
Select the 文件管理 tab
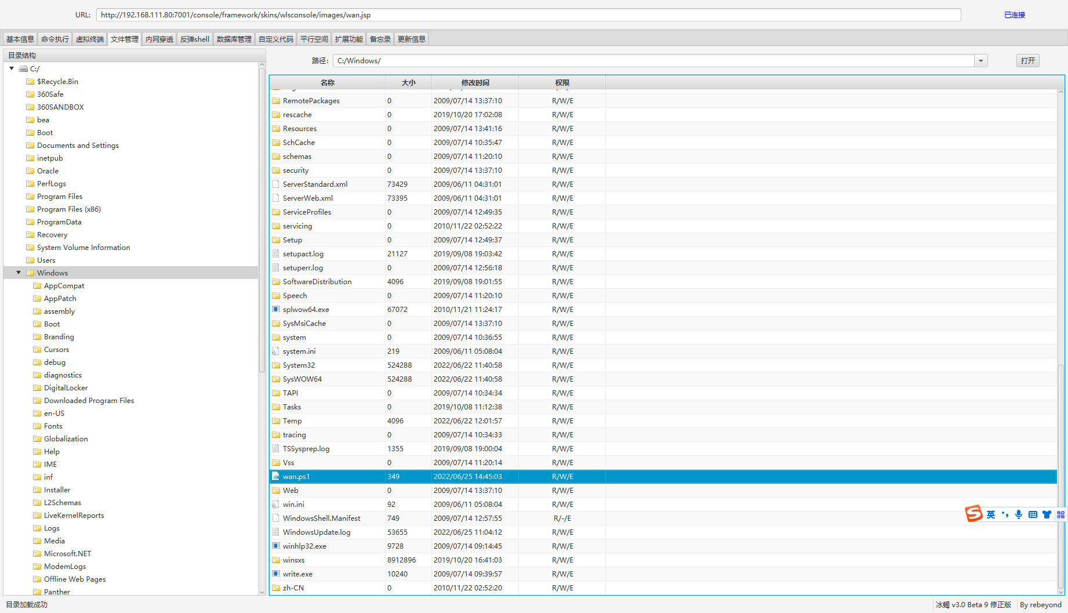coord(125,39)
